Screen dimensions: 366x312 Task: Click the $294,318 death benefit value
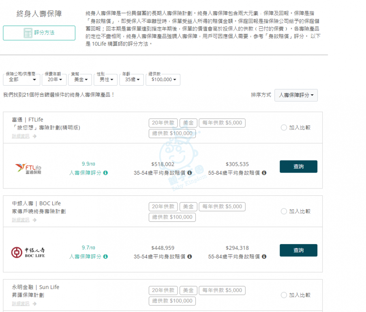click(237, 248)
